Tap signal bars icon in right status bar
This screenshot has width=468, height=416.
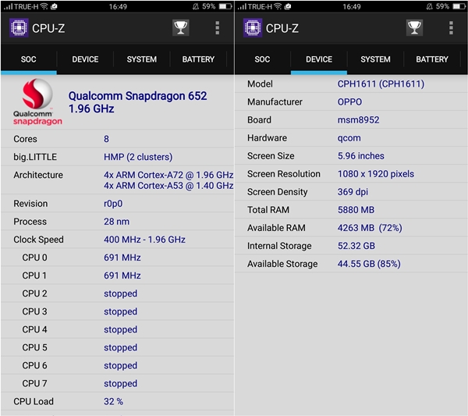coord(242,6)
